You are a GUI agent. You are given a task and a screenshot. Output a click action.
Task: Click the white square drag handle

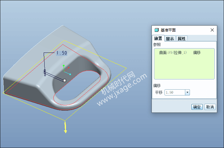tap(64, 80)
